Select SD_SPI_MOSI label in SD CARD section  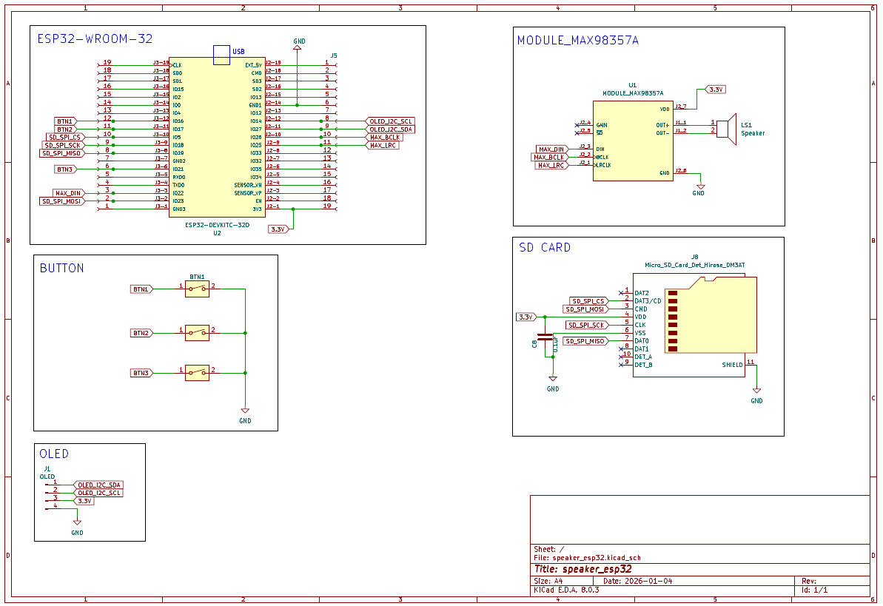click(585, 309)
